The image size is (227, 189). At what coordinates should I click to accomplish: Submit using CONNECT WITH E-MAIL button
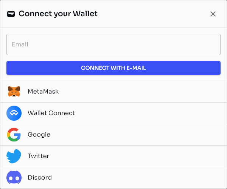(x=113, y=68)
